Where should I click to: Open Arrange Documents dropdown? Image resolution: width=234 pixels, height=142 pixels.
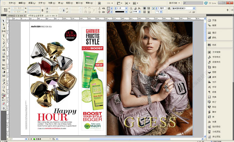[135, 3]
